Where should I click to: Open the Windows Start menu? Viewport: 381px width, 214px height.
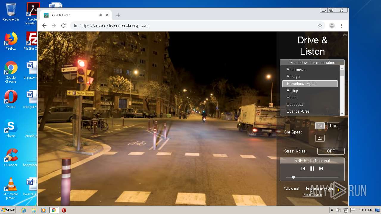(x=8, y=210)
